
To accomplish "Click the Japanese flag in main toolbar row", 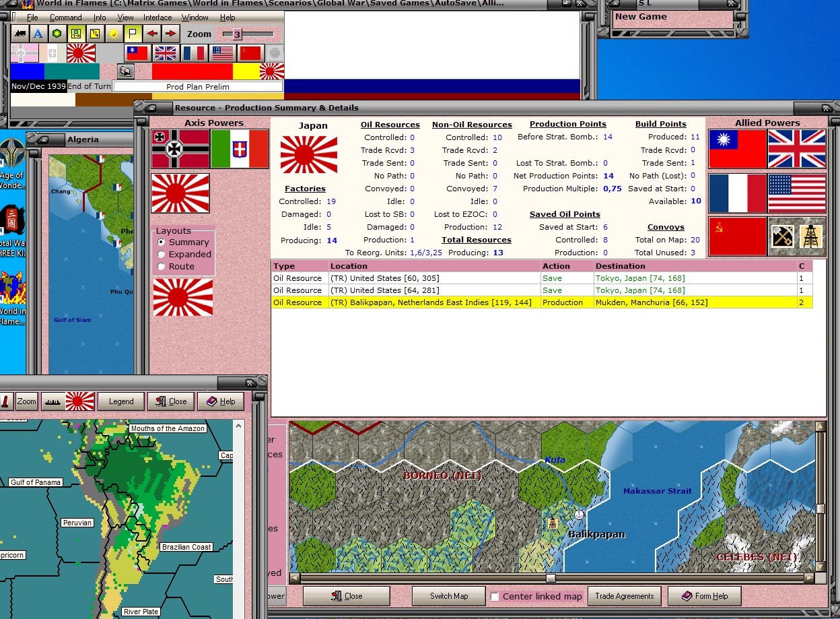I will coord(81,53).
